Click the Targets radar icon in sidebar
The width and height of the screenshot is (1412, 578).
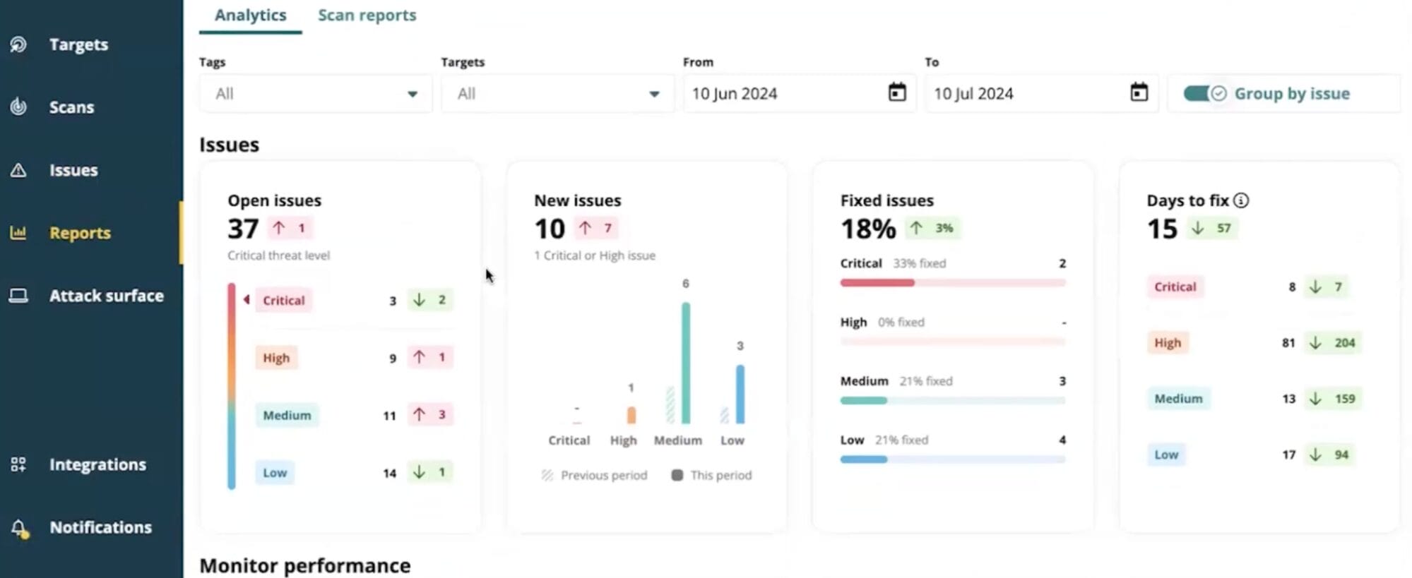[x=18, y=44]
